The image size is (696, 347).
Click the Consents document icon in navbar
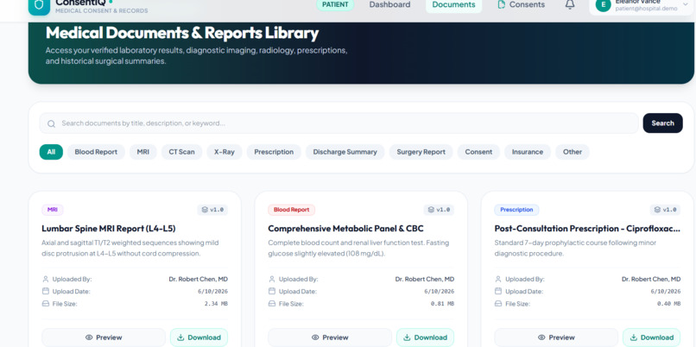[x=502, y=5]
